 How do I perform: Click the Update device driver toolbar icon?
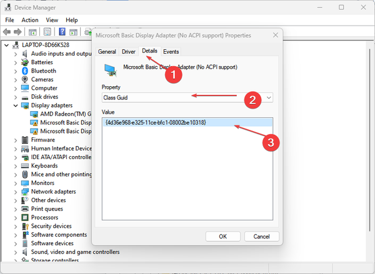(88, 32)
